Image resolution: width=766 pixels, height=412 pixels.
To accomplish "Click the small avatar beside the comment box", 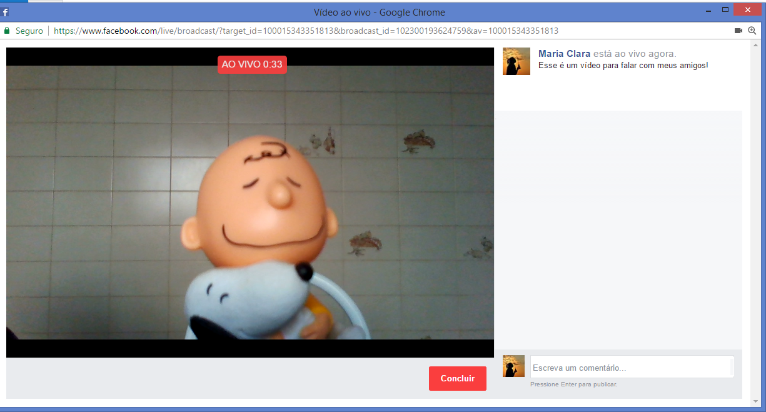I will tap(513, 366).
